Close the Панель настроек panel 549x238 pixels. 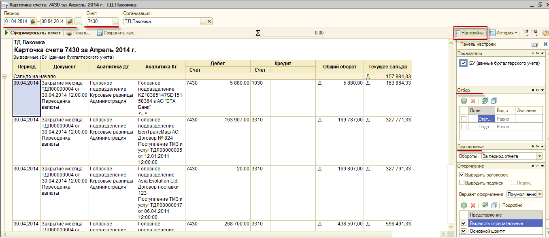tap(545, 44)
